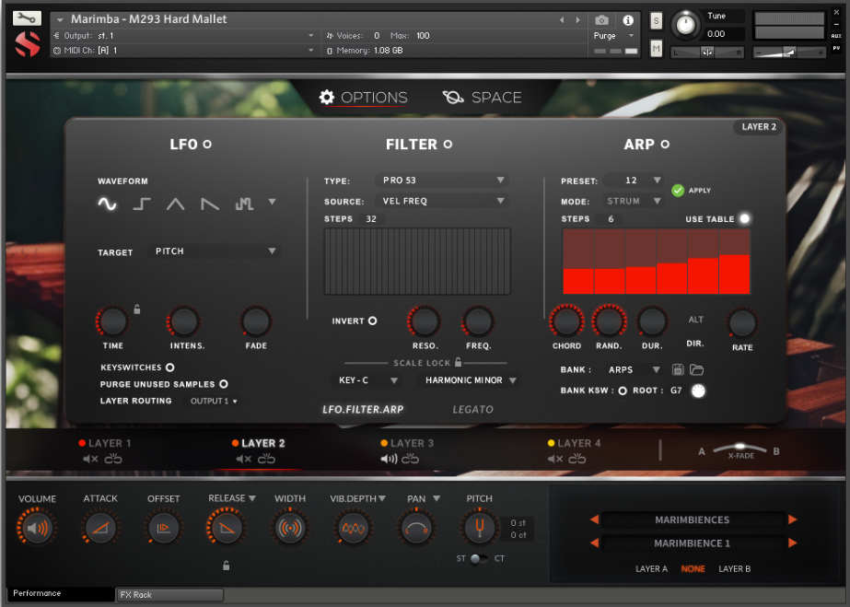This screenshot has height=607, width=850.
Task: Switch to the LEGATO page
Action: click(x=472, y=409)
